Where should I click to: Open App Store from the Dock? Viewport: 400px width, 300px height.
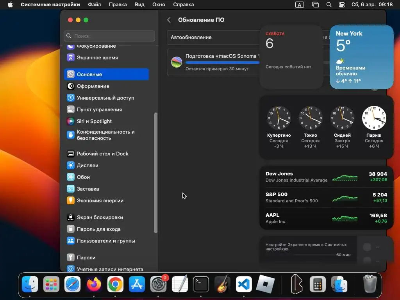pyautogui.click(x=137, y=284)
